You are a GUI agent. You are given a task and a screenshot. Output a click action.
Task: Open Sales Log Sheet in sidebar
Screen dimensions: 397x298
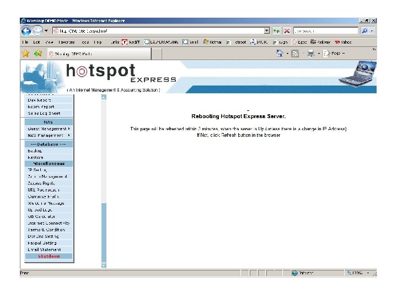(49, 113)
